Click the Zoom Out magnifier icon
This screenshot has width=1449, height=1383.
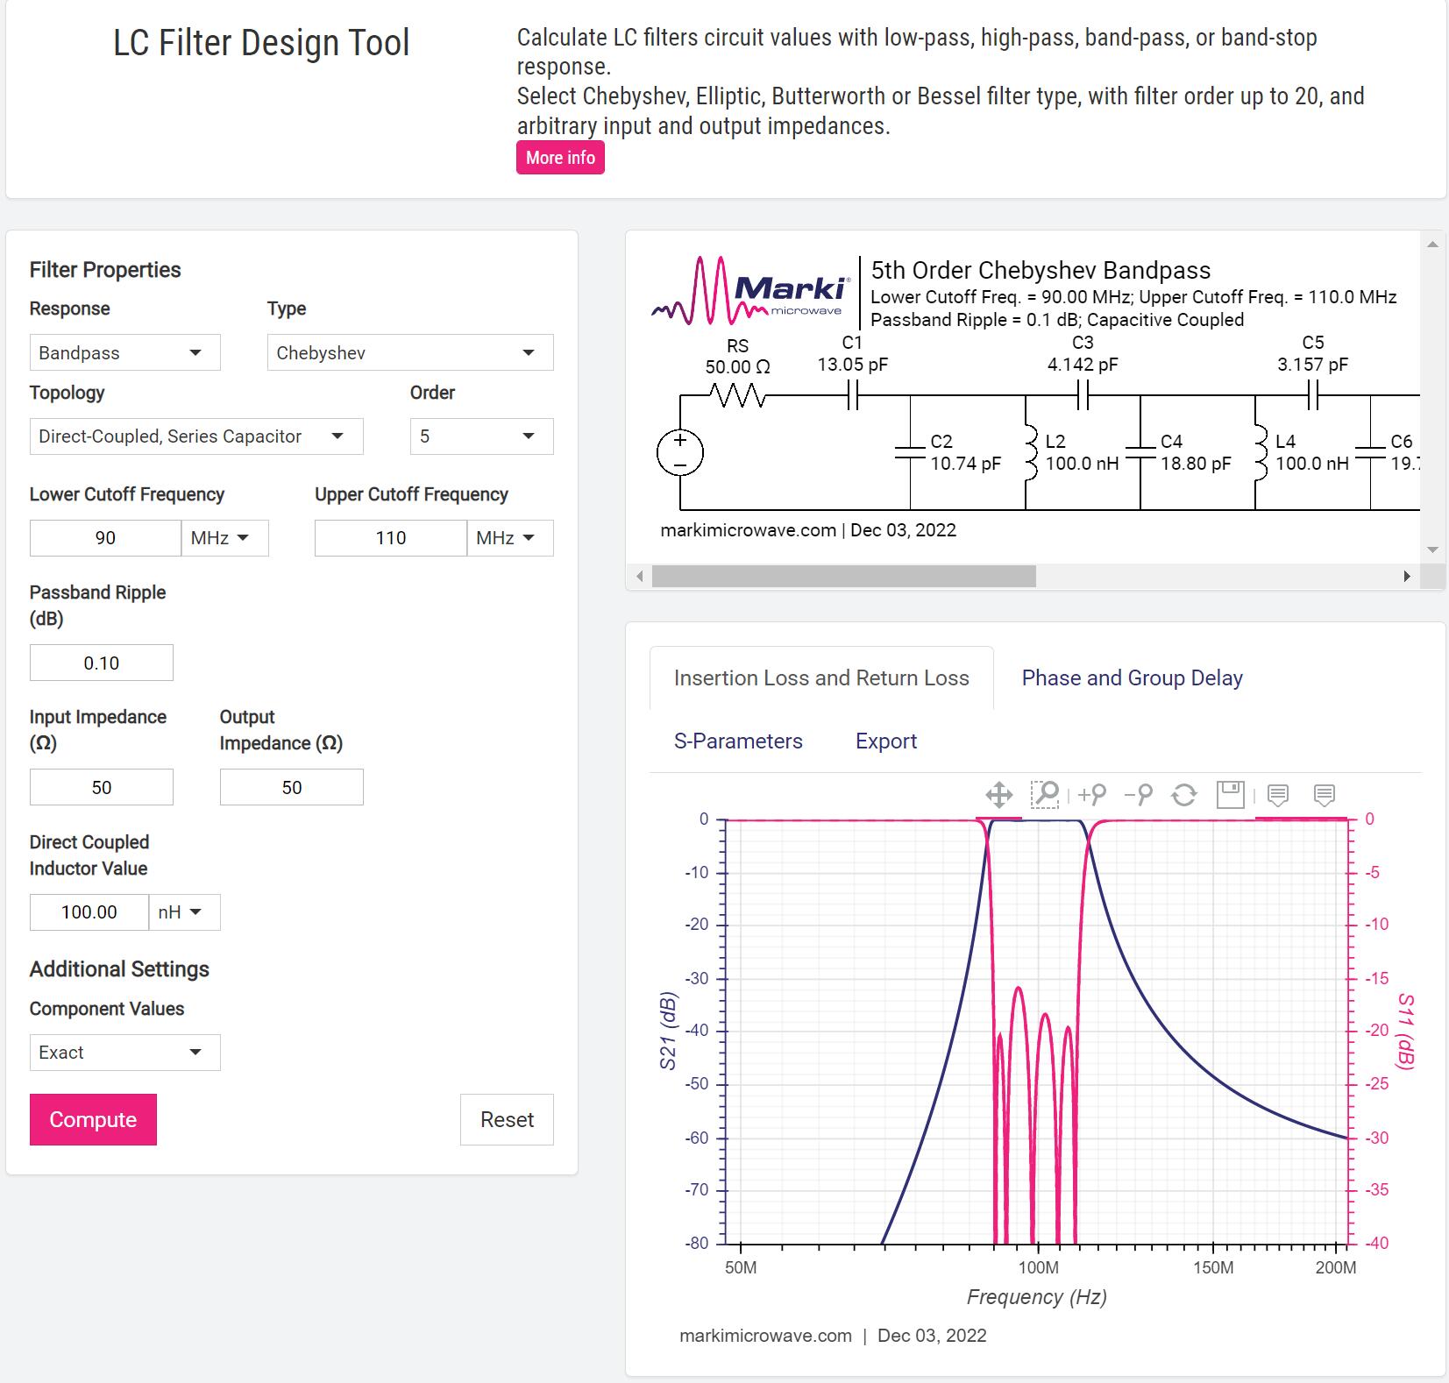(x=1139, y=794)
